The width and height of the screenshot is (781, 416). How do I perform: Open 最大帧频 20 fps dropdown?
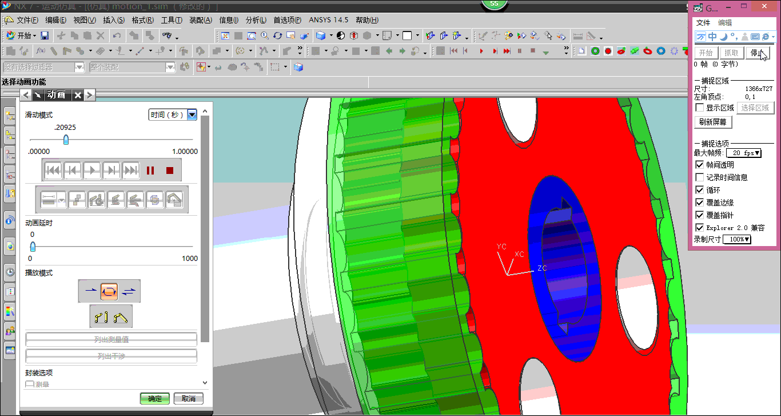[x=744, y=153]
